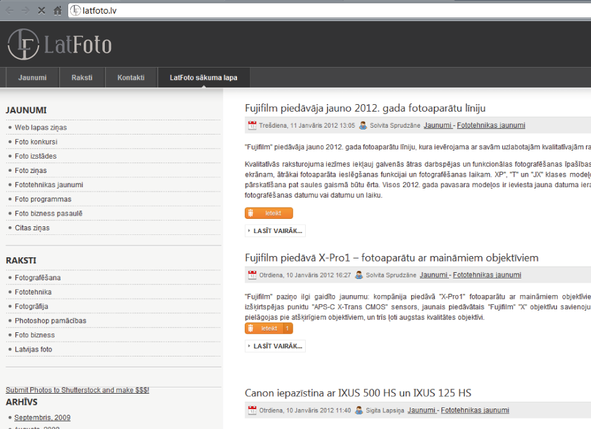This screenshot has height=429, width=591.
Task: Click the browser forward arrow
Action: tap(25, 11)
